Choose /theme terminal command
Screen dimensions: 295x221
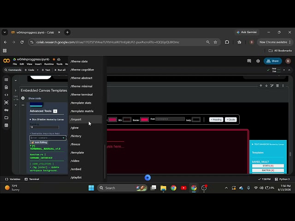point(85,94)
